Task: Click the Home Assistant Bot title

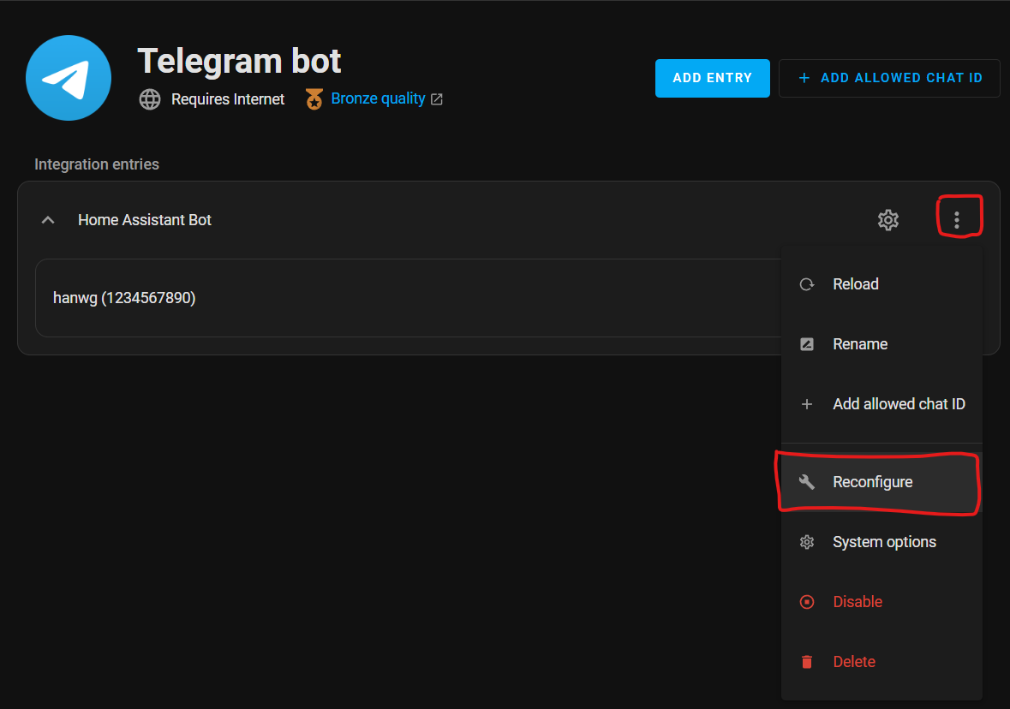Action: [x=144, y=220]
